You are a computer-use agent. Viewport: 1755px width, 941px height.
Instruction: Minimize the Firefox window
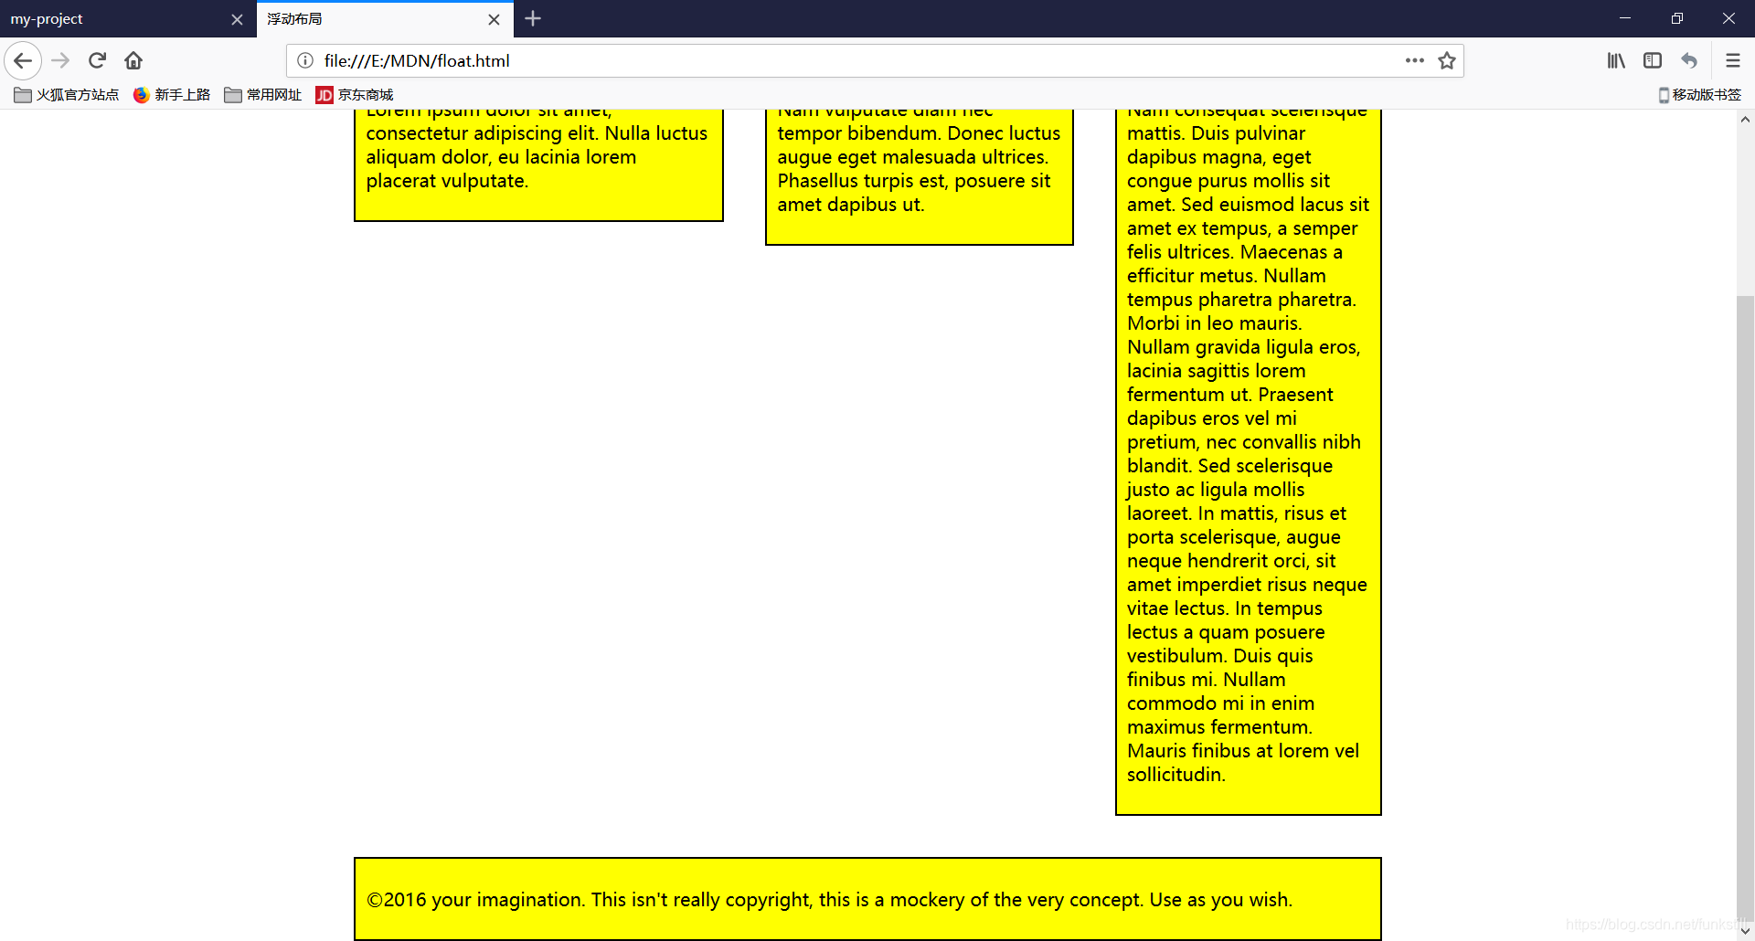1625,18
